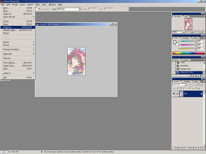Toggle lock transparent pixels checkbox
This screenshot has width=206, height=154.
pyautogui.click(x=178, y=89)
